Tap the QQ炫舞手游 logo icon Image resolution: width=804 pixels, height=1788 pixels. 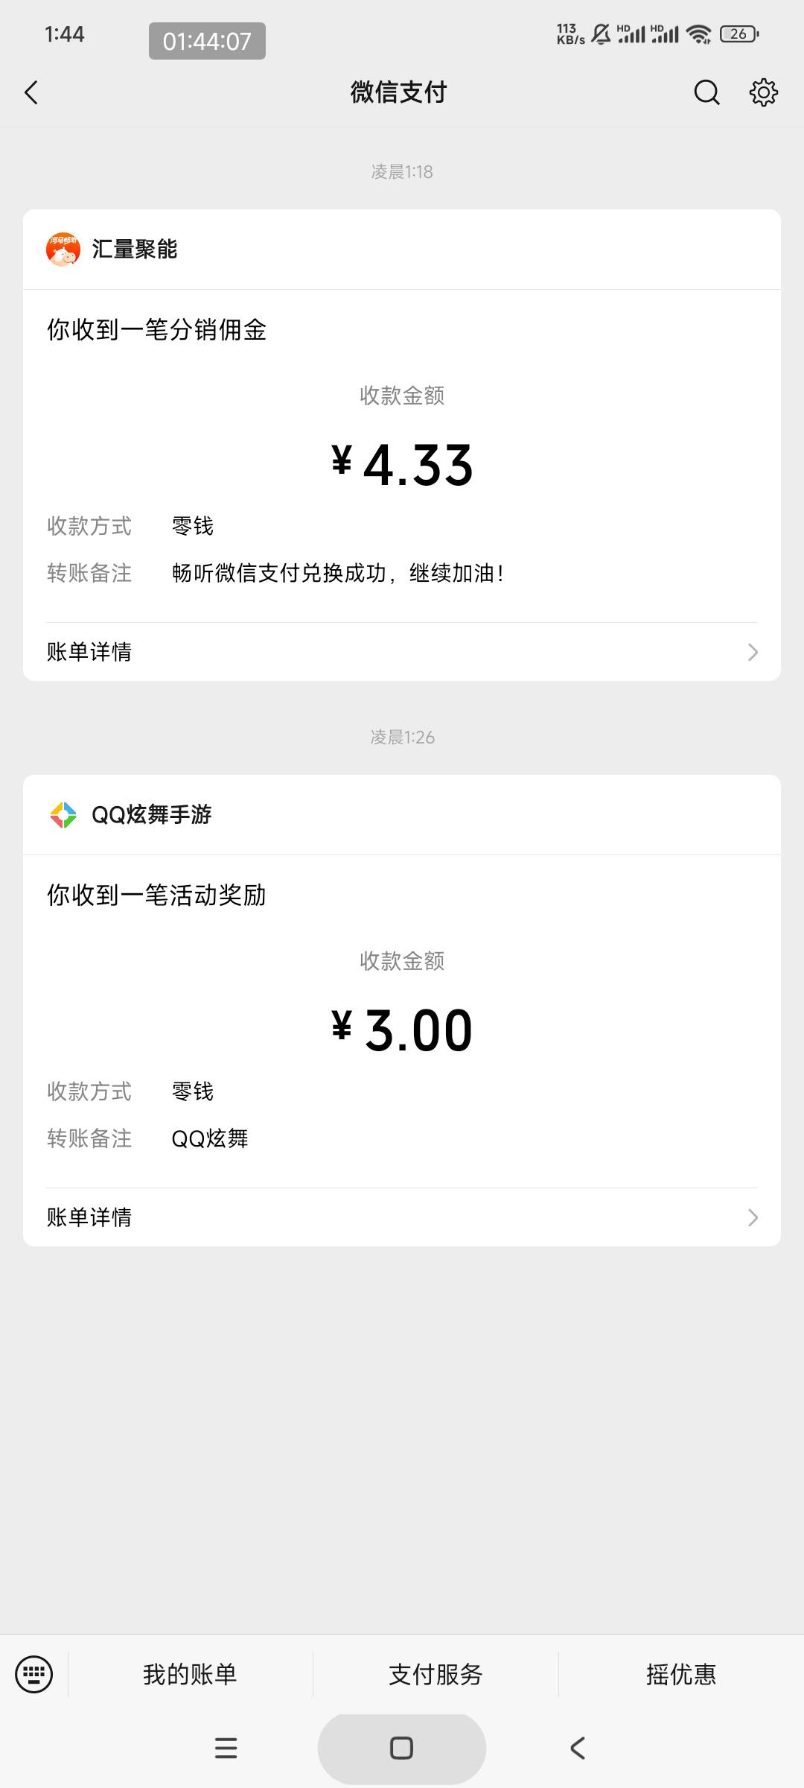point(63,814)
